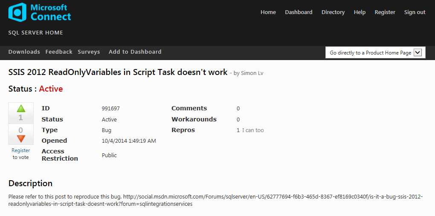Viewport: 435px width, 216px height.
Task: Open SQL Server Home link
Action: point(36,33)
